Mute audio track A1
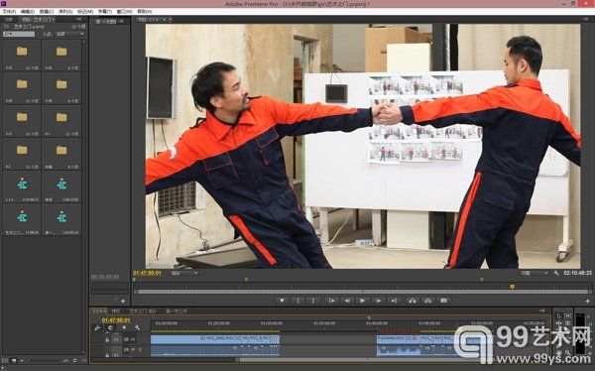Viewport: 595px width, 371px height. pyautogui.click(x=133, y=349)
